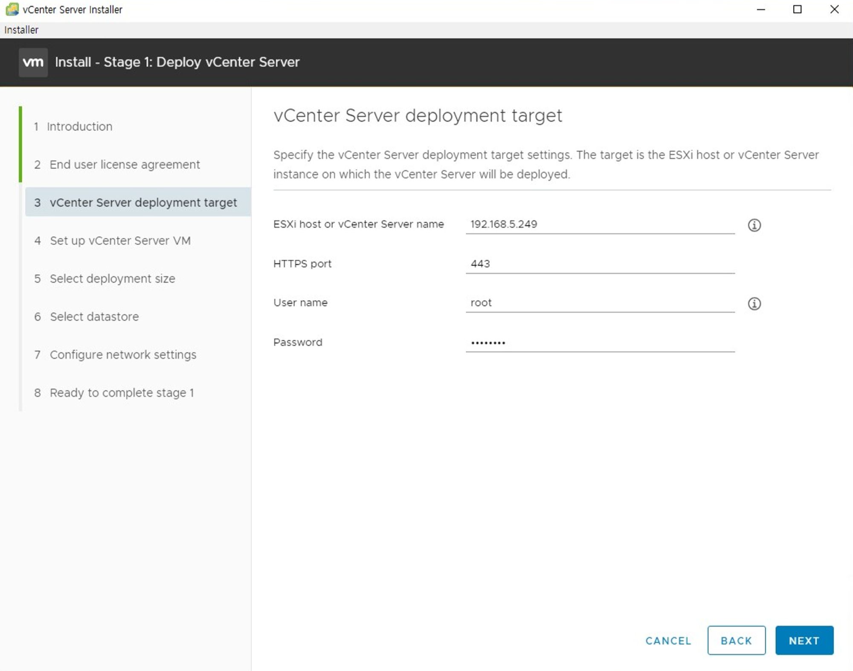Click into the Password field

point(600,342)
